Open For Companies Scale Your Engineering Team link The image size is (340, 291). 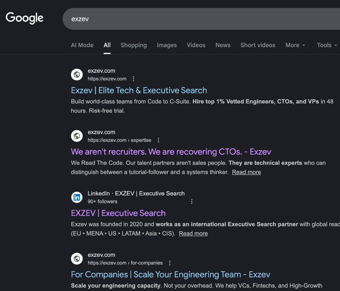(170, 274)
